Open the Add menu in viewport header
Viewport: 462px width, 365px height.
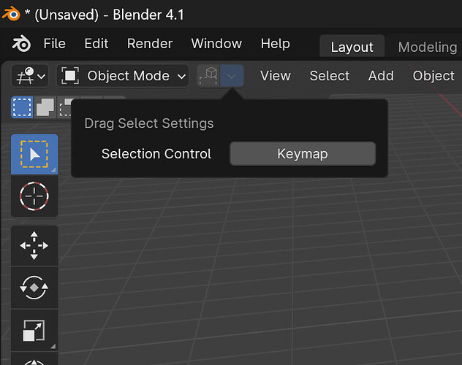[381, 76]
